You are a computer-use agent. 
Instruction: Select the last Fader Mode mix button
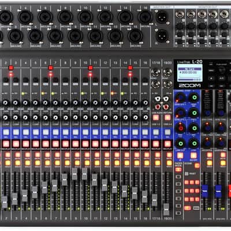pos(178,213)
